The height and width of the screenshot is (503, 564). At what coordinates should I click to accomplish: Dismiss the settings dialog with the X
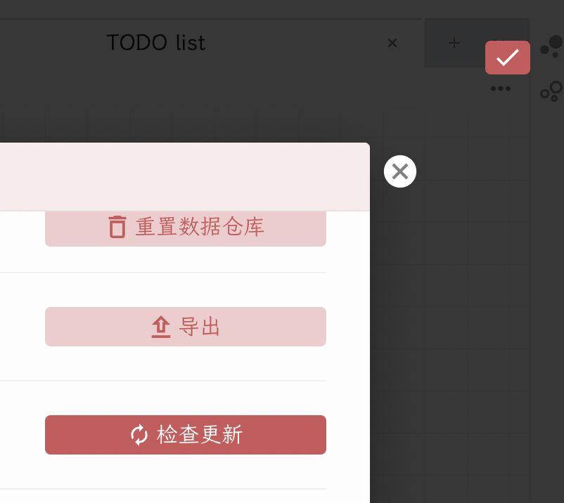pyautogui.click(x=399, y=171)
